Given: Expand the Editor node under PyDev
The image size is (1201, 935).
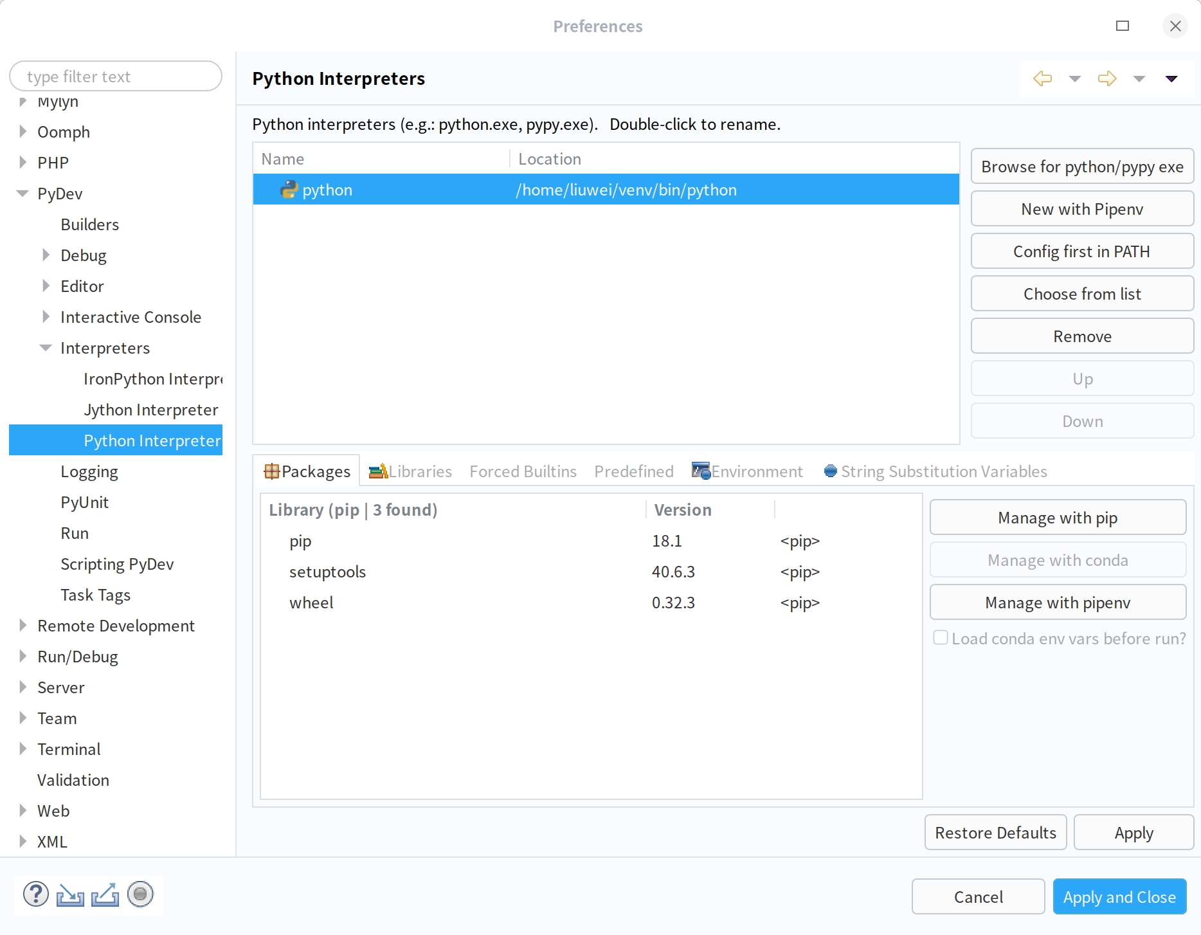Looking at the screenshot, I should point(46,286).
